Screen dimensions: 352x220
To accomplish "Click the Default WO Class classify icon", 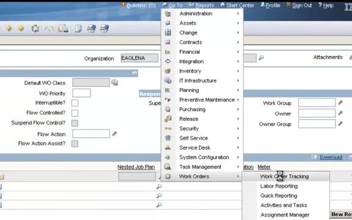I will [114, 82].
